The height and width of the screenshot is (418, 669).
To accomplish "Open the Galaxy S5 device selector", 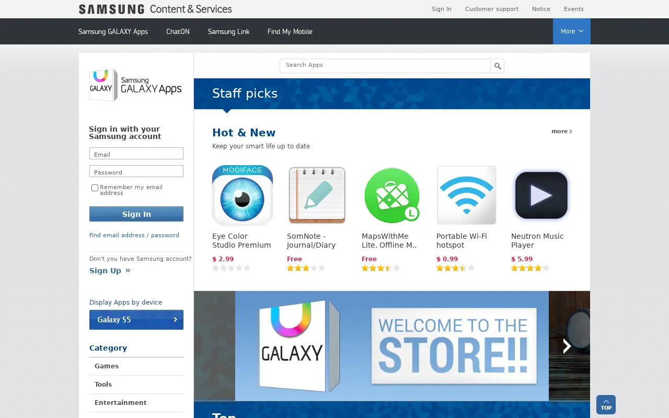I will (136, 320).
